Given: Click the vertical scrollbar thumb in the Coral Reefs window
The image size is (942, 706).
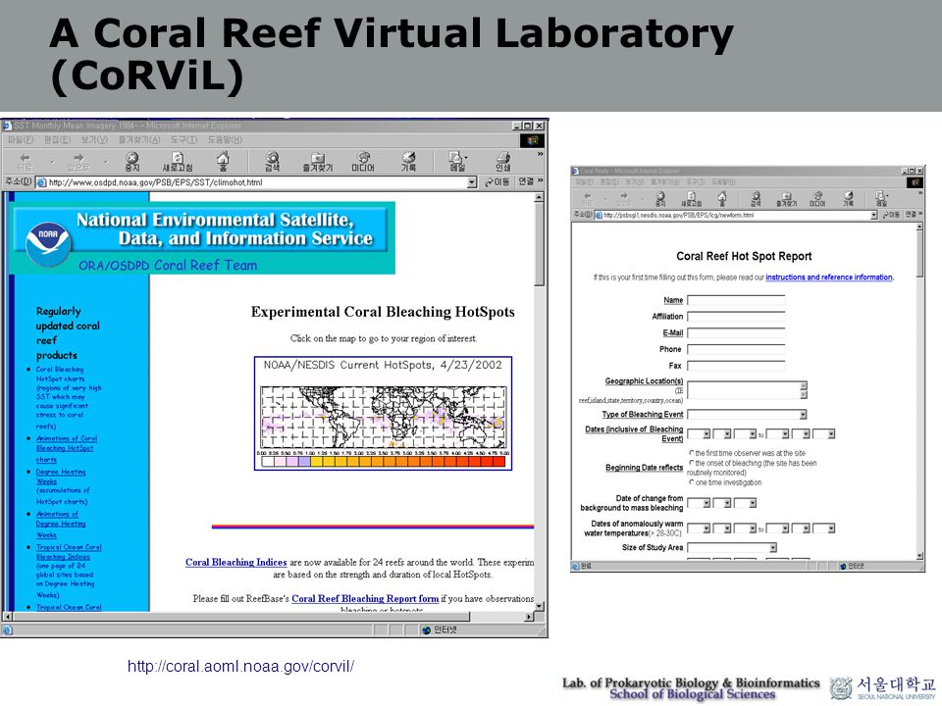Looking at the screenshot, I should [919, 254].
